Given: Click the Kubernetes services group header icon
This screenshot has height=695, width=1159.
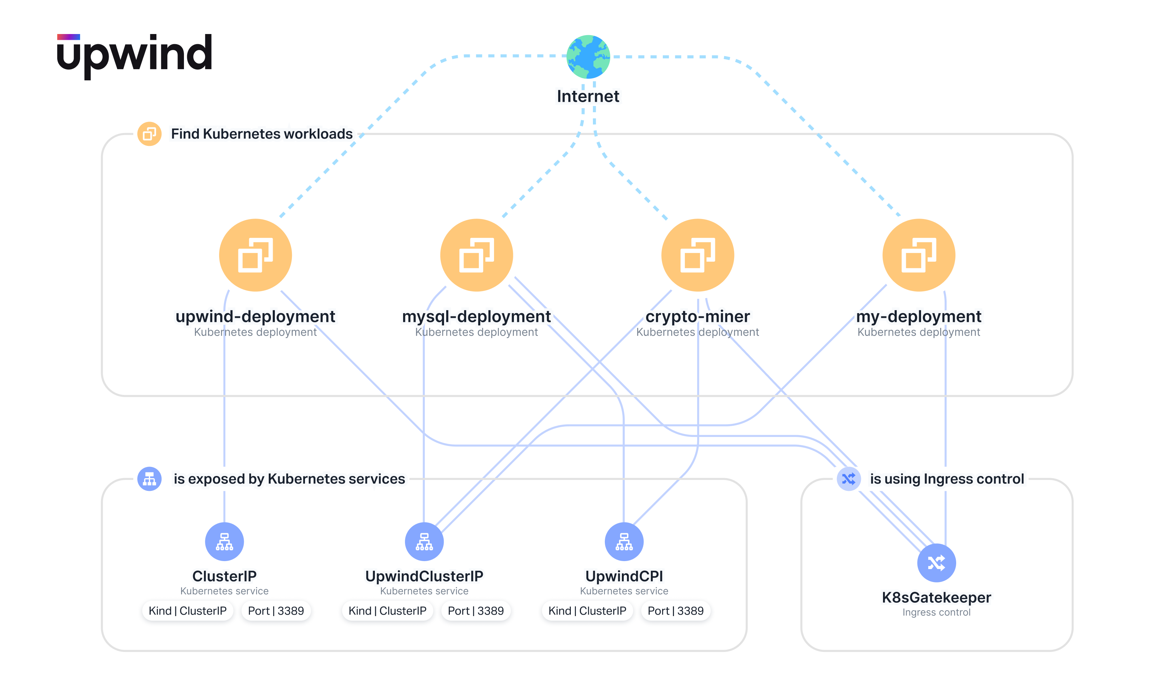Looking at the screenshot, I should pyautogui.click(x=150, y=479).
